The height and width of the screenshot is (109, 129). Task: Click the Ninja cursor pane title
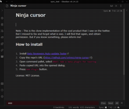tap(18, 6)
